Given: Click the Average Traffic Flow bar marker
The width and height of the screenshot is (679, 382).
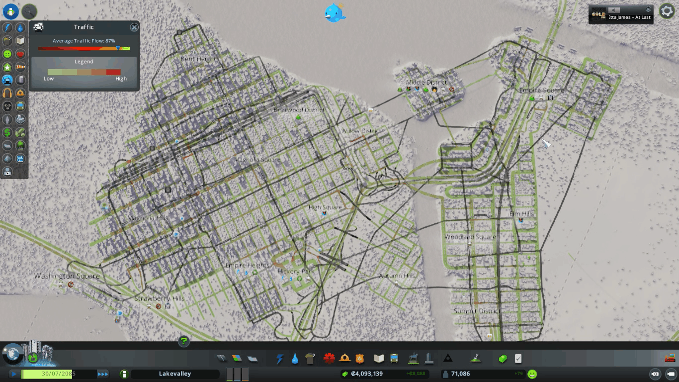Looking at the screenshot, I should [119, 48].
